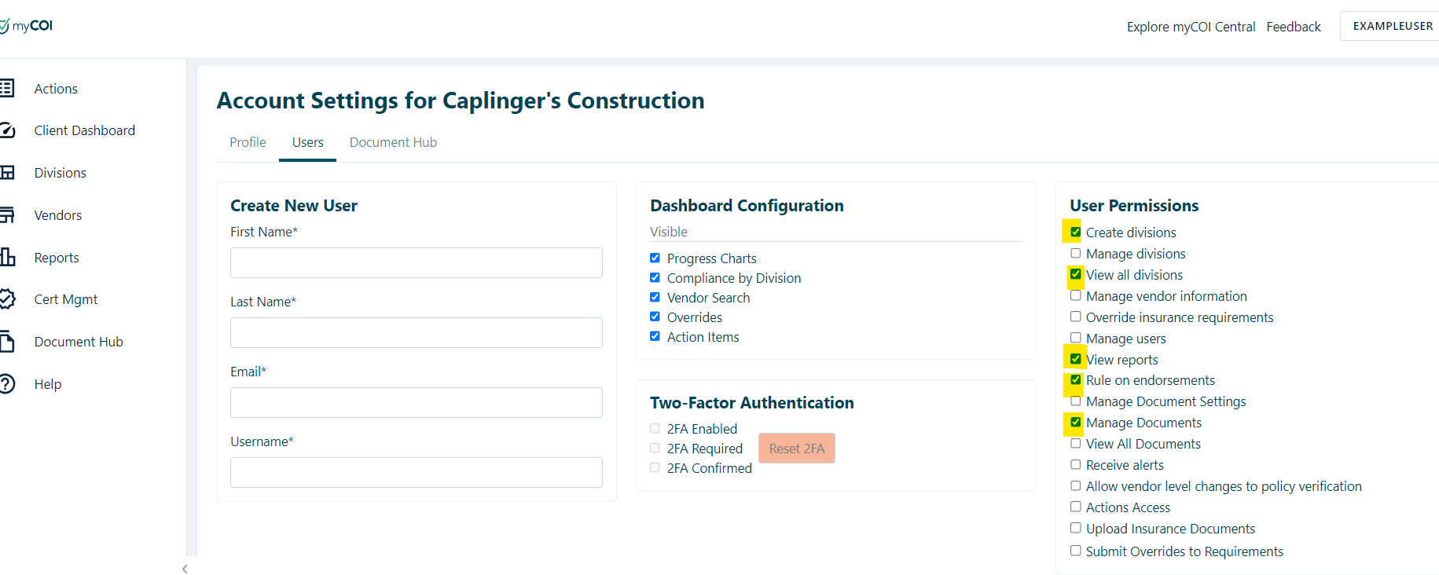The height and width of the screenshot is (575, 1439).
Task: Uncheck the Create divisions permission
Action: 1075,232
